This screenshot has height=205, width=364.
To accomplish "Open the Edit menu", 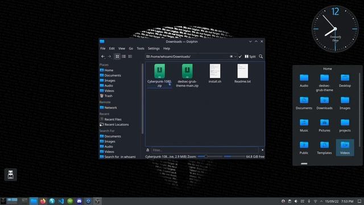I will [112, 48].
